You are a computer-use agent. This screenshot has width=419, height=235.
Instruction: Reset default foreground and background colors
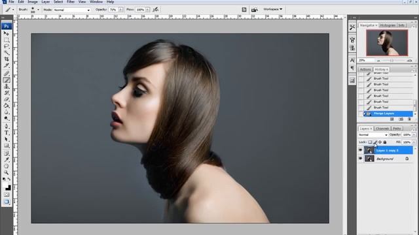point(5,179)
